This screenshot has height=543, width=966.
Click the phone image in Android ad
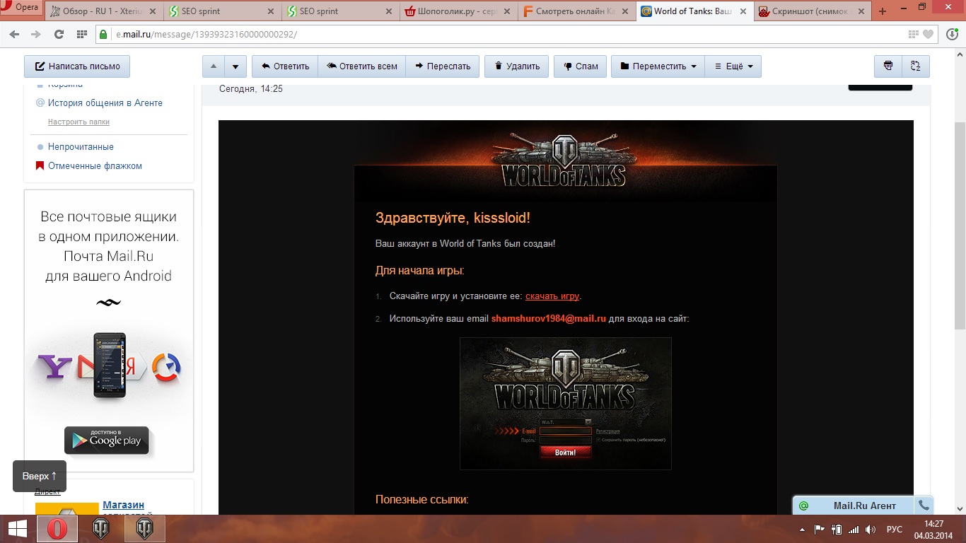pyautogui.click(x=110, y=365)
